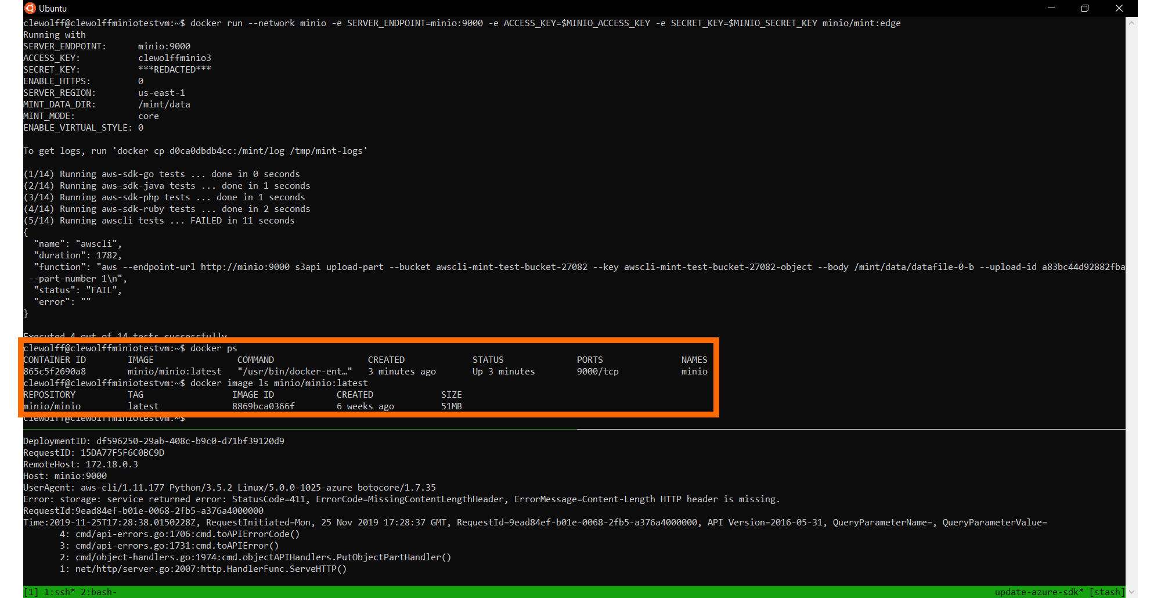Click 'minio/mint:edge' in docker run command

point(861,23)
